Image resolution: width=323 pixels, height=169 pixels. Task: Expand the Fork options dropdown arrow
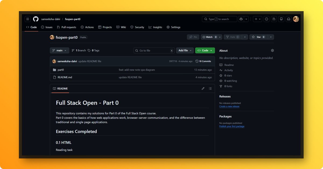245,37
